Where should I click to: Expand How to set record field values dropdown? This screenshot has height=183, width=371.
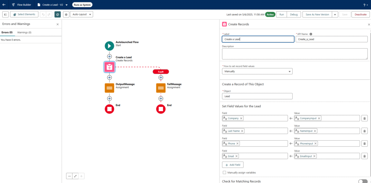point(257,71)
